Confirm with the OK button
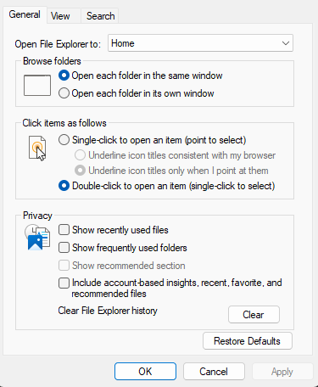Screen dimensions: 318x387 tap(145, 372)
